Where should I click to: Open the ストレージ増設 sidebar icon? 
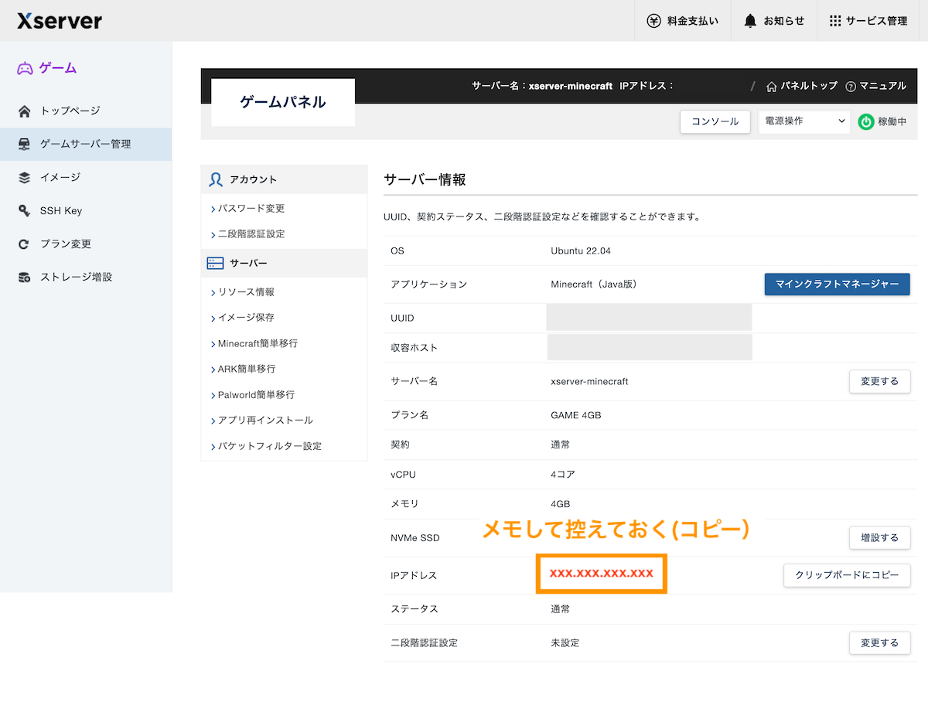coord(25,277)
